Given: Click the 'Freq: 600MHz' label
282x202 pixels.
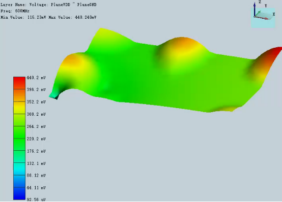Looking at the screenshot, I should click(x=15, y=11).
